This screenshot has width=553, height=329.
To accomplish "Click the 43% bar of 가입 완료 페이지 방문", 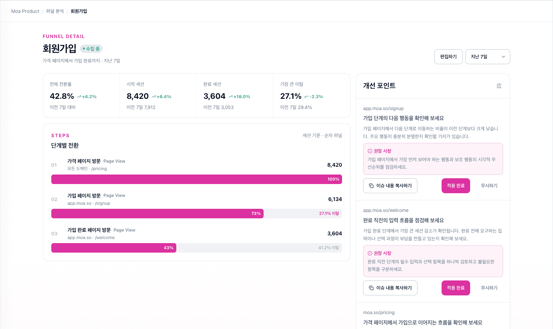I will click(114, 248).
